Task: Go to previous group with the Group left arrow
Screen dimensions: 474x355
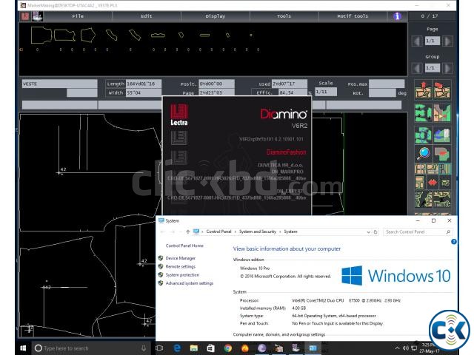Action: pyautogui.click(x=417, y=68)
